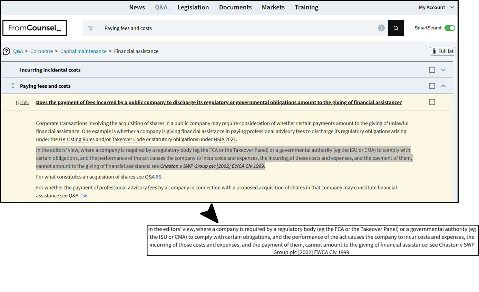Click the FromCounsel logo
Screen dimensions: 479x292
(x=35, y=28)
